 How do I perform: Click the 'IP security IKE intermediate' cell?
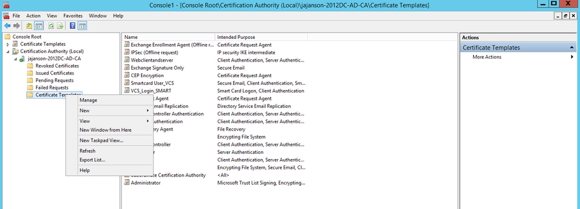click(246, 52)
